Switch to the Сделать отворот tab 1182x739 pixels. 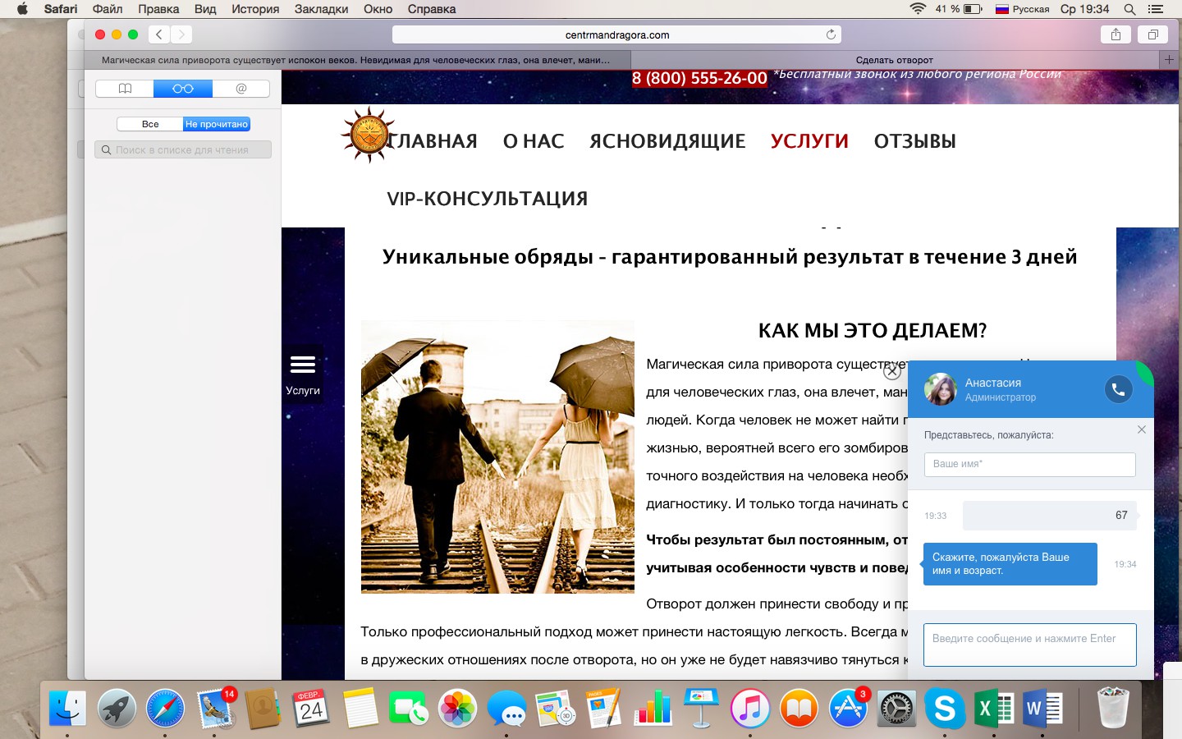pos(894,60)
